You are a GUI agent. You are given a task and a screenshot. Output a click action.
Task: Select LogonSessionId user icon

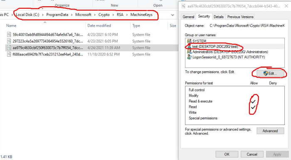click(x=189, y=57)
